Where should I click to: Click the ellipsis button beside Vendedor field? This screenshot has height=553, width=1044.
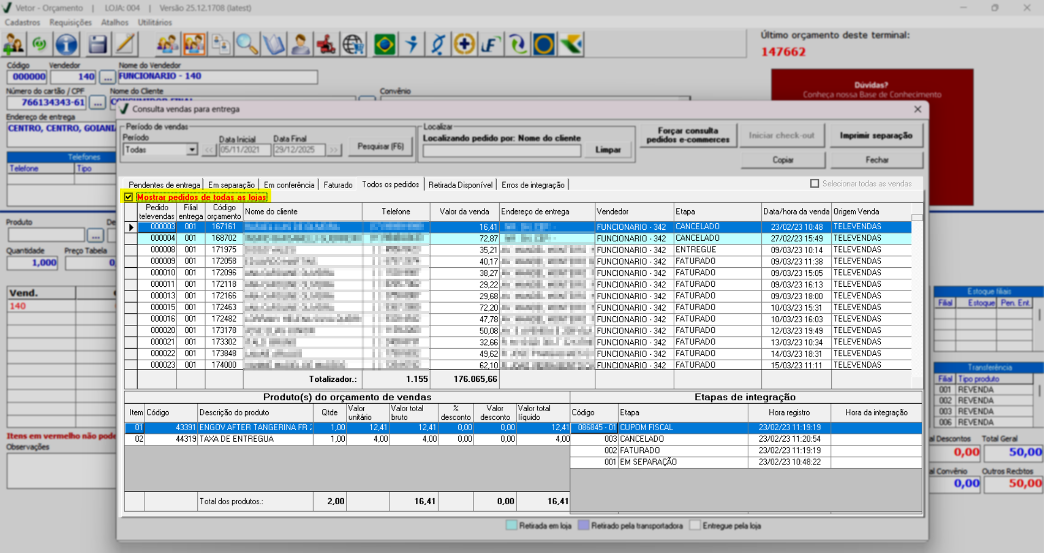(108, 77)
